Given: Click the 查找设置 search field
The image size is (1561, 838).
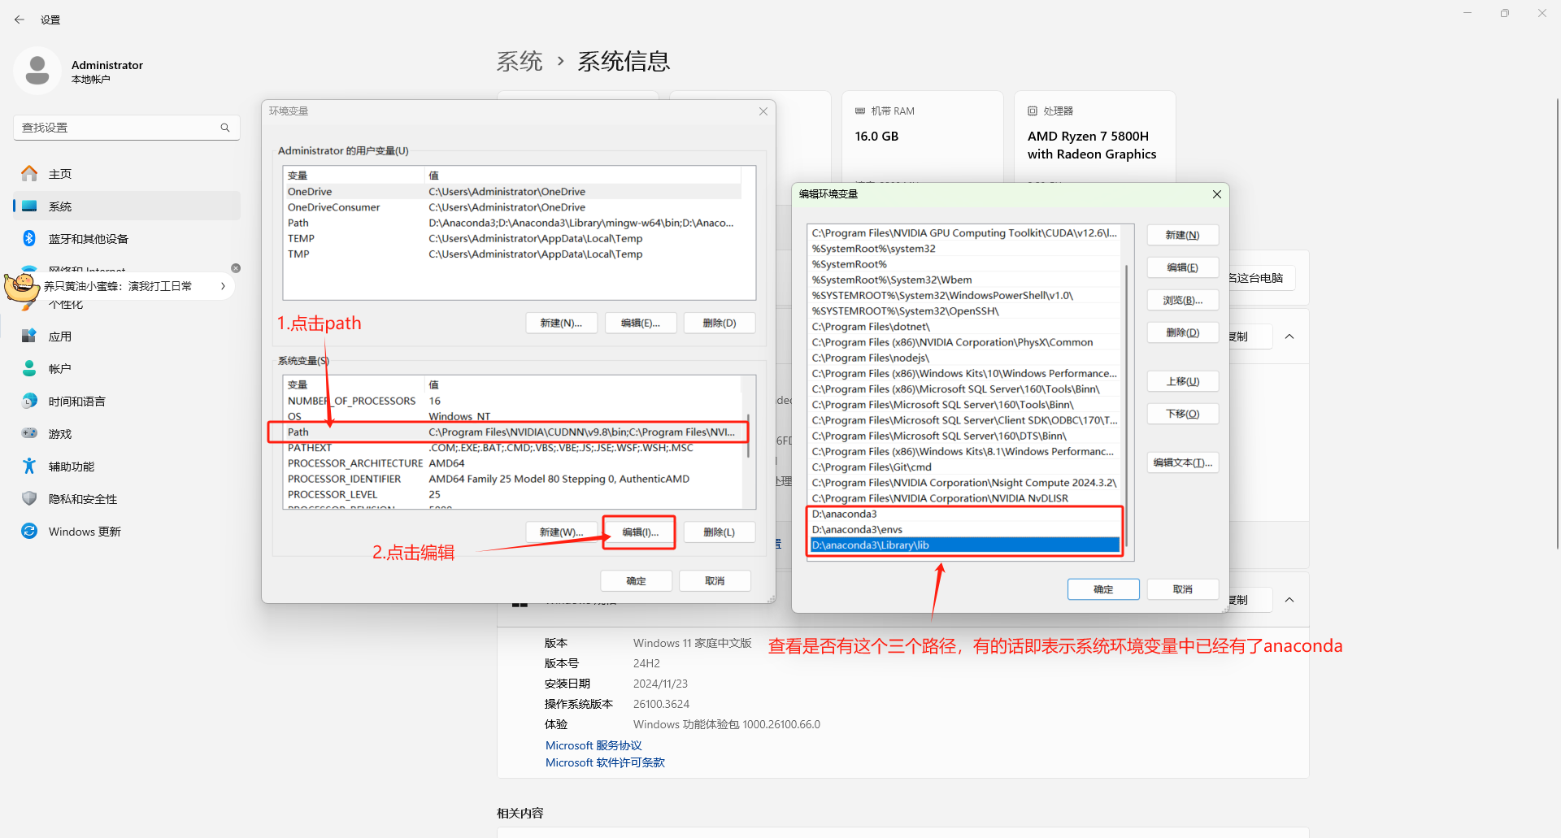Looking at the screenshot, I should 126,128.
